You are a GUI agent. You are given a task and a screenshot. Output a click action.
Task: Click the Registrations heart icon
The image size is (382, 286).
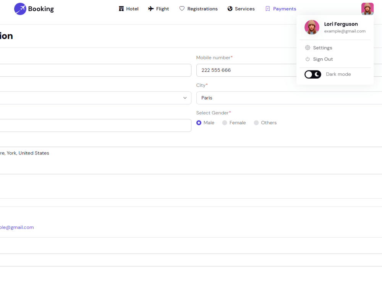point(182,8)
